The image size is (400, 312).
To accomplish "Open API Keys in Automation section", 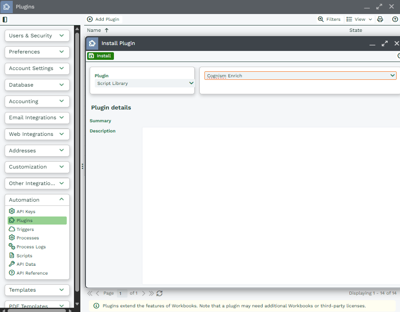I will pyautogui.click(x=26, y=211).
